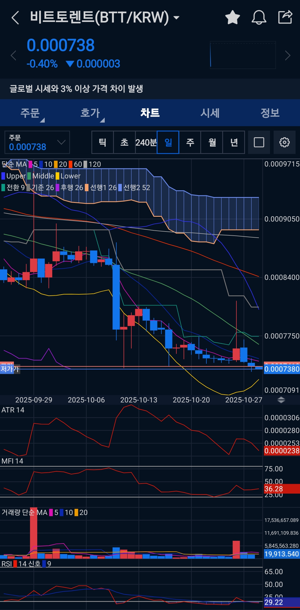Tap the 거래량 단순 MA volume label
Image resolution: width=300 pixels, height=610 pixels.
(x=24, y=512)
